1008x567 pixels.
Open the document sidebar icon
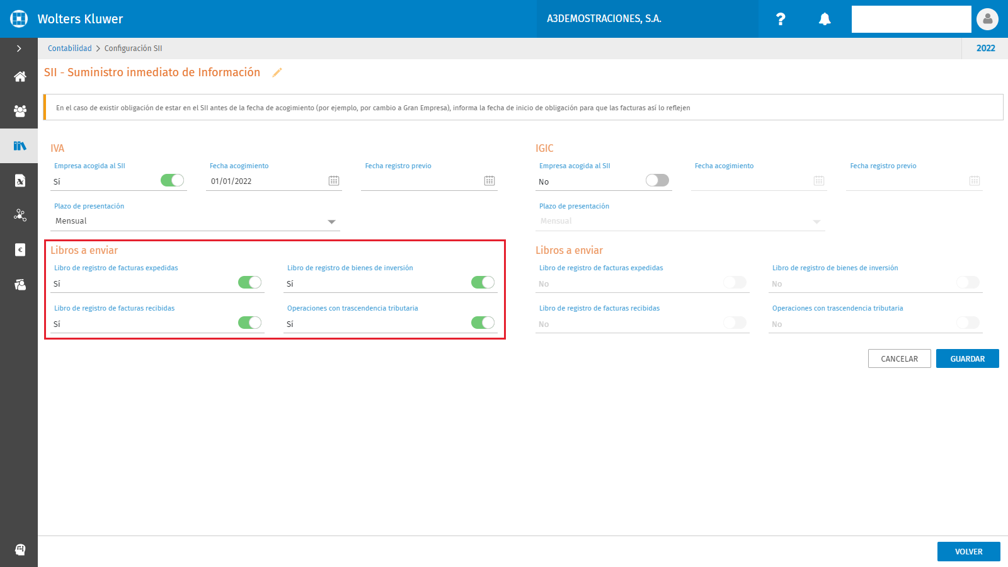pyautogui.click(x=20, y=181)
